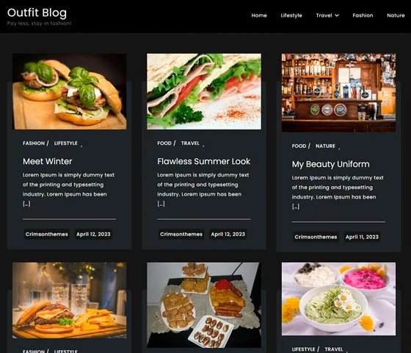Open the Flawless Summer Look post title
This screenshot has width=411, height=353.
pos(204,161)
